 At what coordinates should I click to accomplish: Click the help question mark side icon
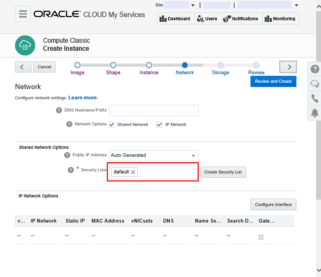click(315, 69)
